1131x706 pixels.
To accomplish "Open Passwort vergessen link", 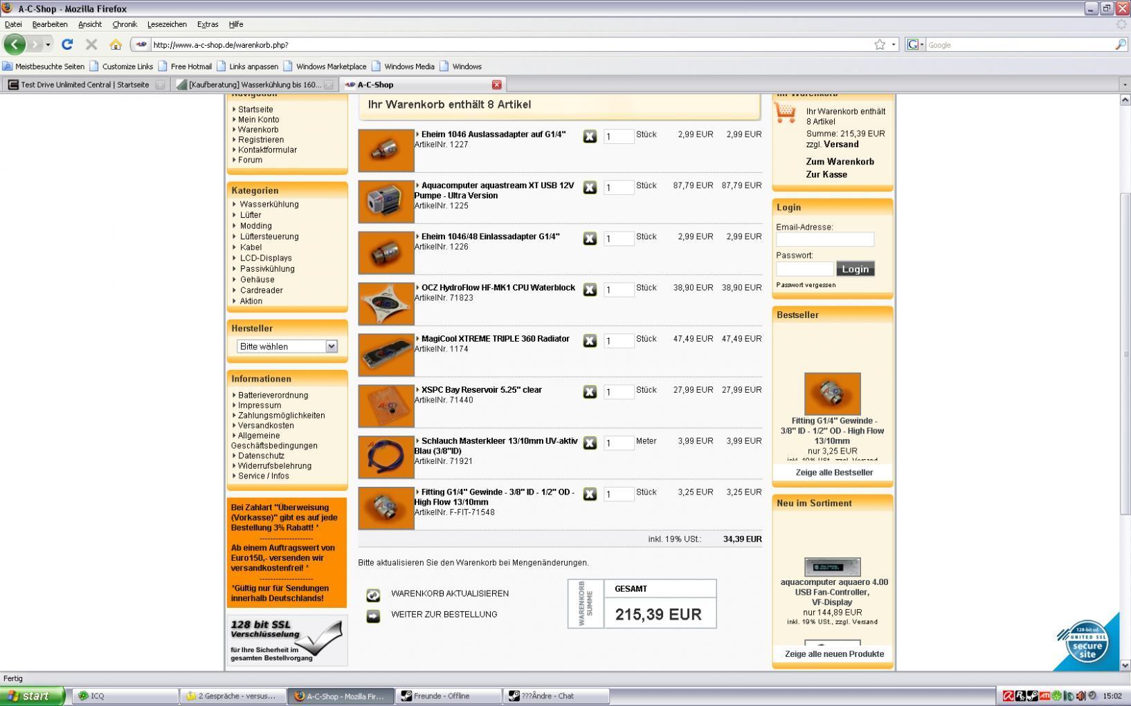I will 806,285.
